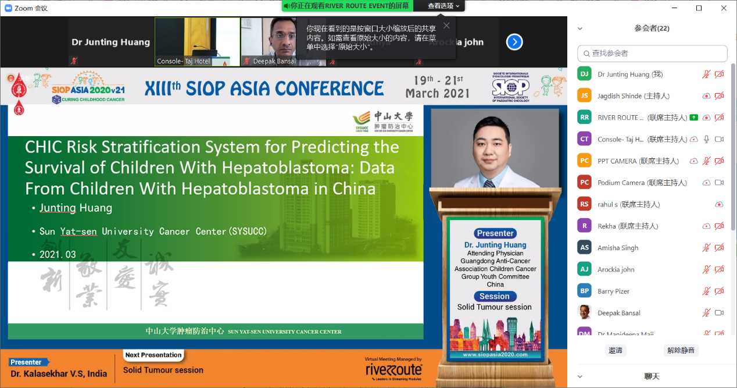Select participant Podium Camera in list
737x388 pixels.
651,183
